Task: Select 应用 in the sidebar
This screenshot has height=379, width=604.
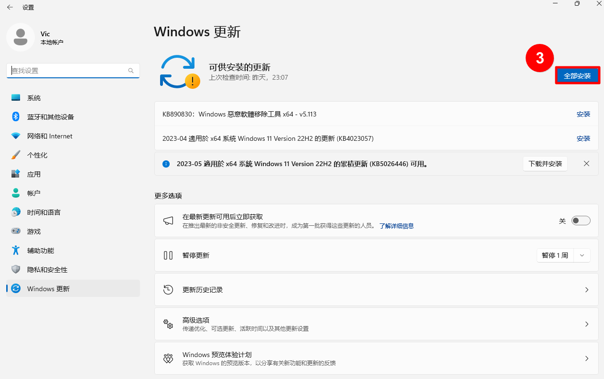Action: pyautogui.click(x=34, y=174)
